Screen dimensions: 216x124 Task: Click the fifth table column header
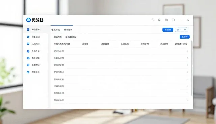coord(144,44)
